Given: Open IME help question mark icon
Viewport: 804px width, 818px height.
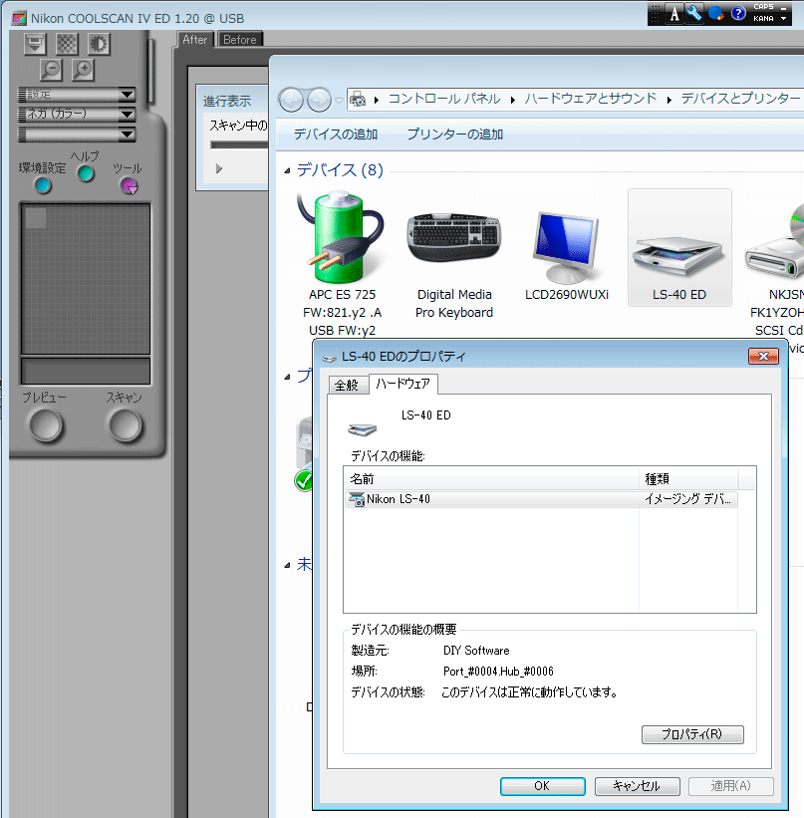Looking at the screenshot, I should tap(737, 13).
